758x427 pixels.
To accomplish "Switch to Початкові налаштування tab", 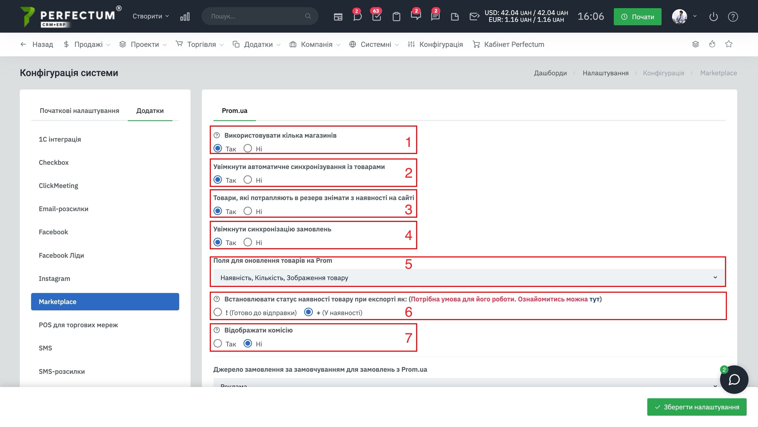I will tap(79, 111).
